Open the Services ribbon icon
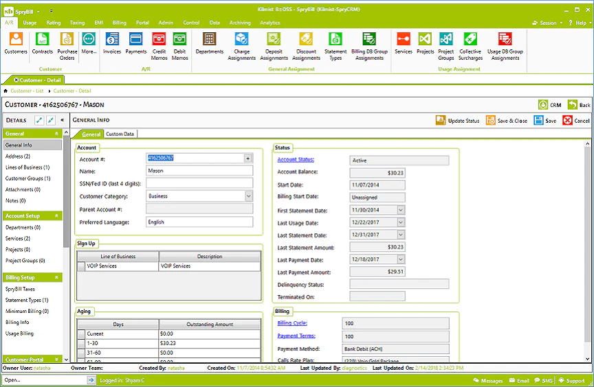 (403, 43)
